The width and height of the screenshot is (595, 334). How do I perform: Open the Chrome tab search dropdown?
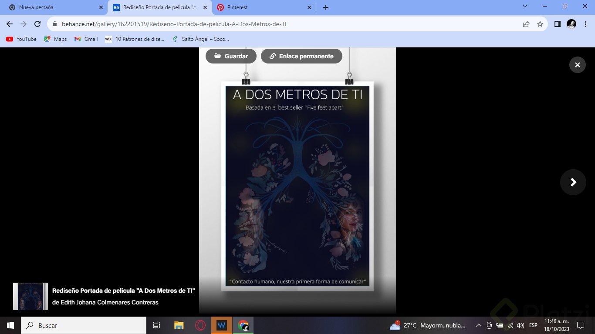[x=525, y=7]
